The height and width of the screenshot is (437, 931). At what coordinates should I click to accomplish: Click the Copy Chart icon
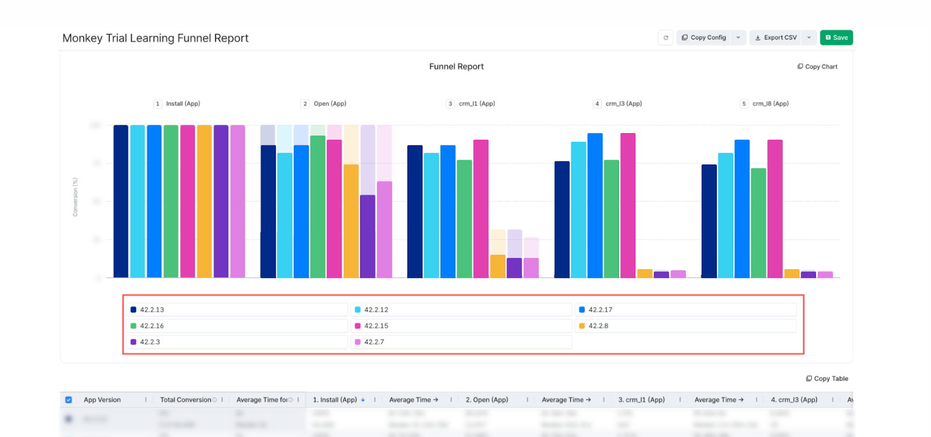coord(800,67)
